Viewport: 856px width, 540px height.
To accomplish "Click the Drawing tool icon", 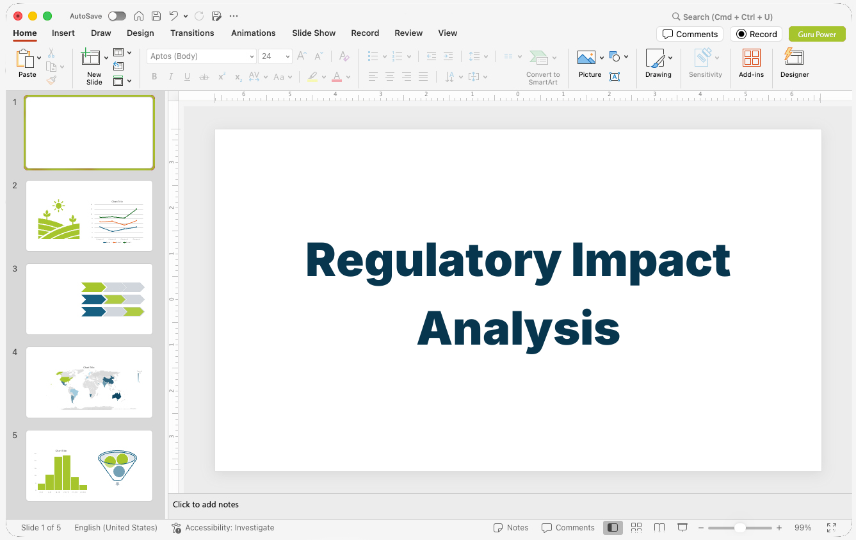I will [655, 58].
